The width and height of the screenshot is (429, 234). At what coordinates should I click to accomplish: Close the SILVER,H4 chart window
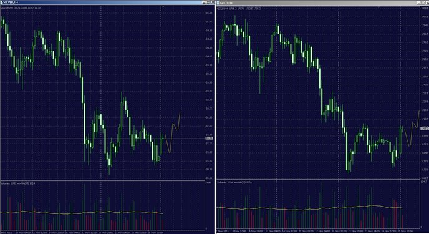(213, 2)
